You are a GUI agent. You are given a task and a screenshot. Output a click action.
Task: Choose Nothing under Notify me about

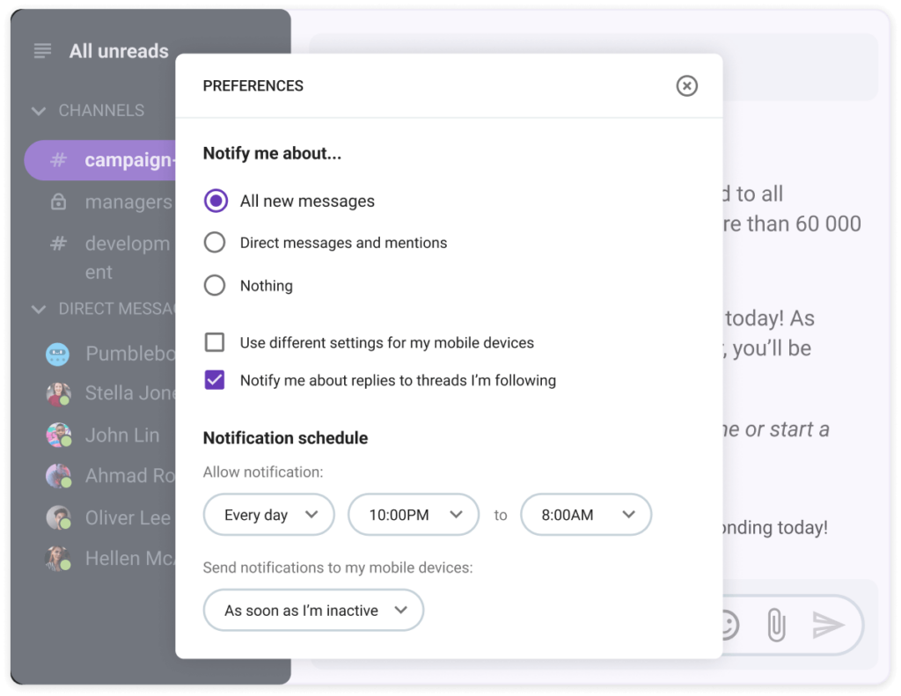214,285
